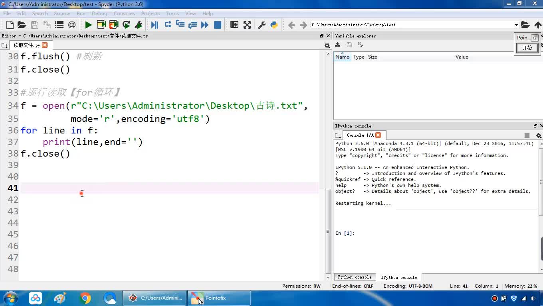Open IPython console options gear
Image resolution: width=543 pixels, height=306 pixels.
pos(539,135)
